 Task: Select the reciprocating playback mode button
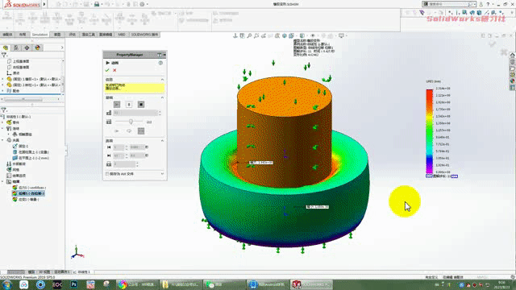click(141, 130)
